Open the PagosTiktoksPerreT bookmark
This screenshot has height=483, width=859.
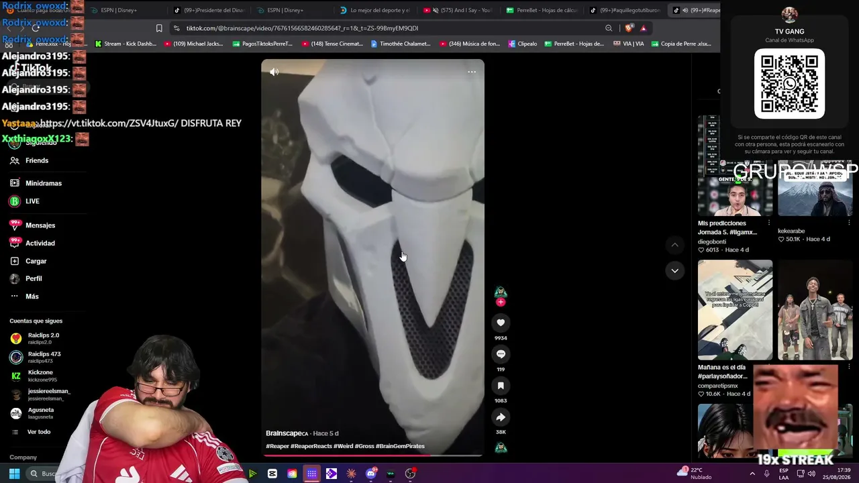point(262,44)
